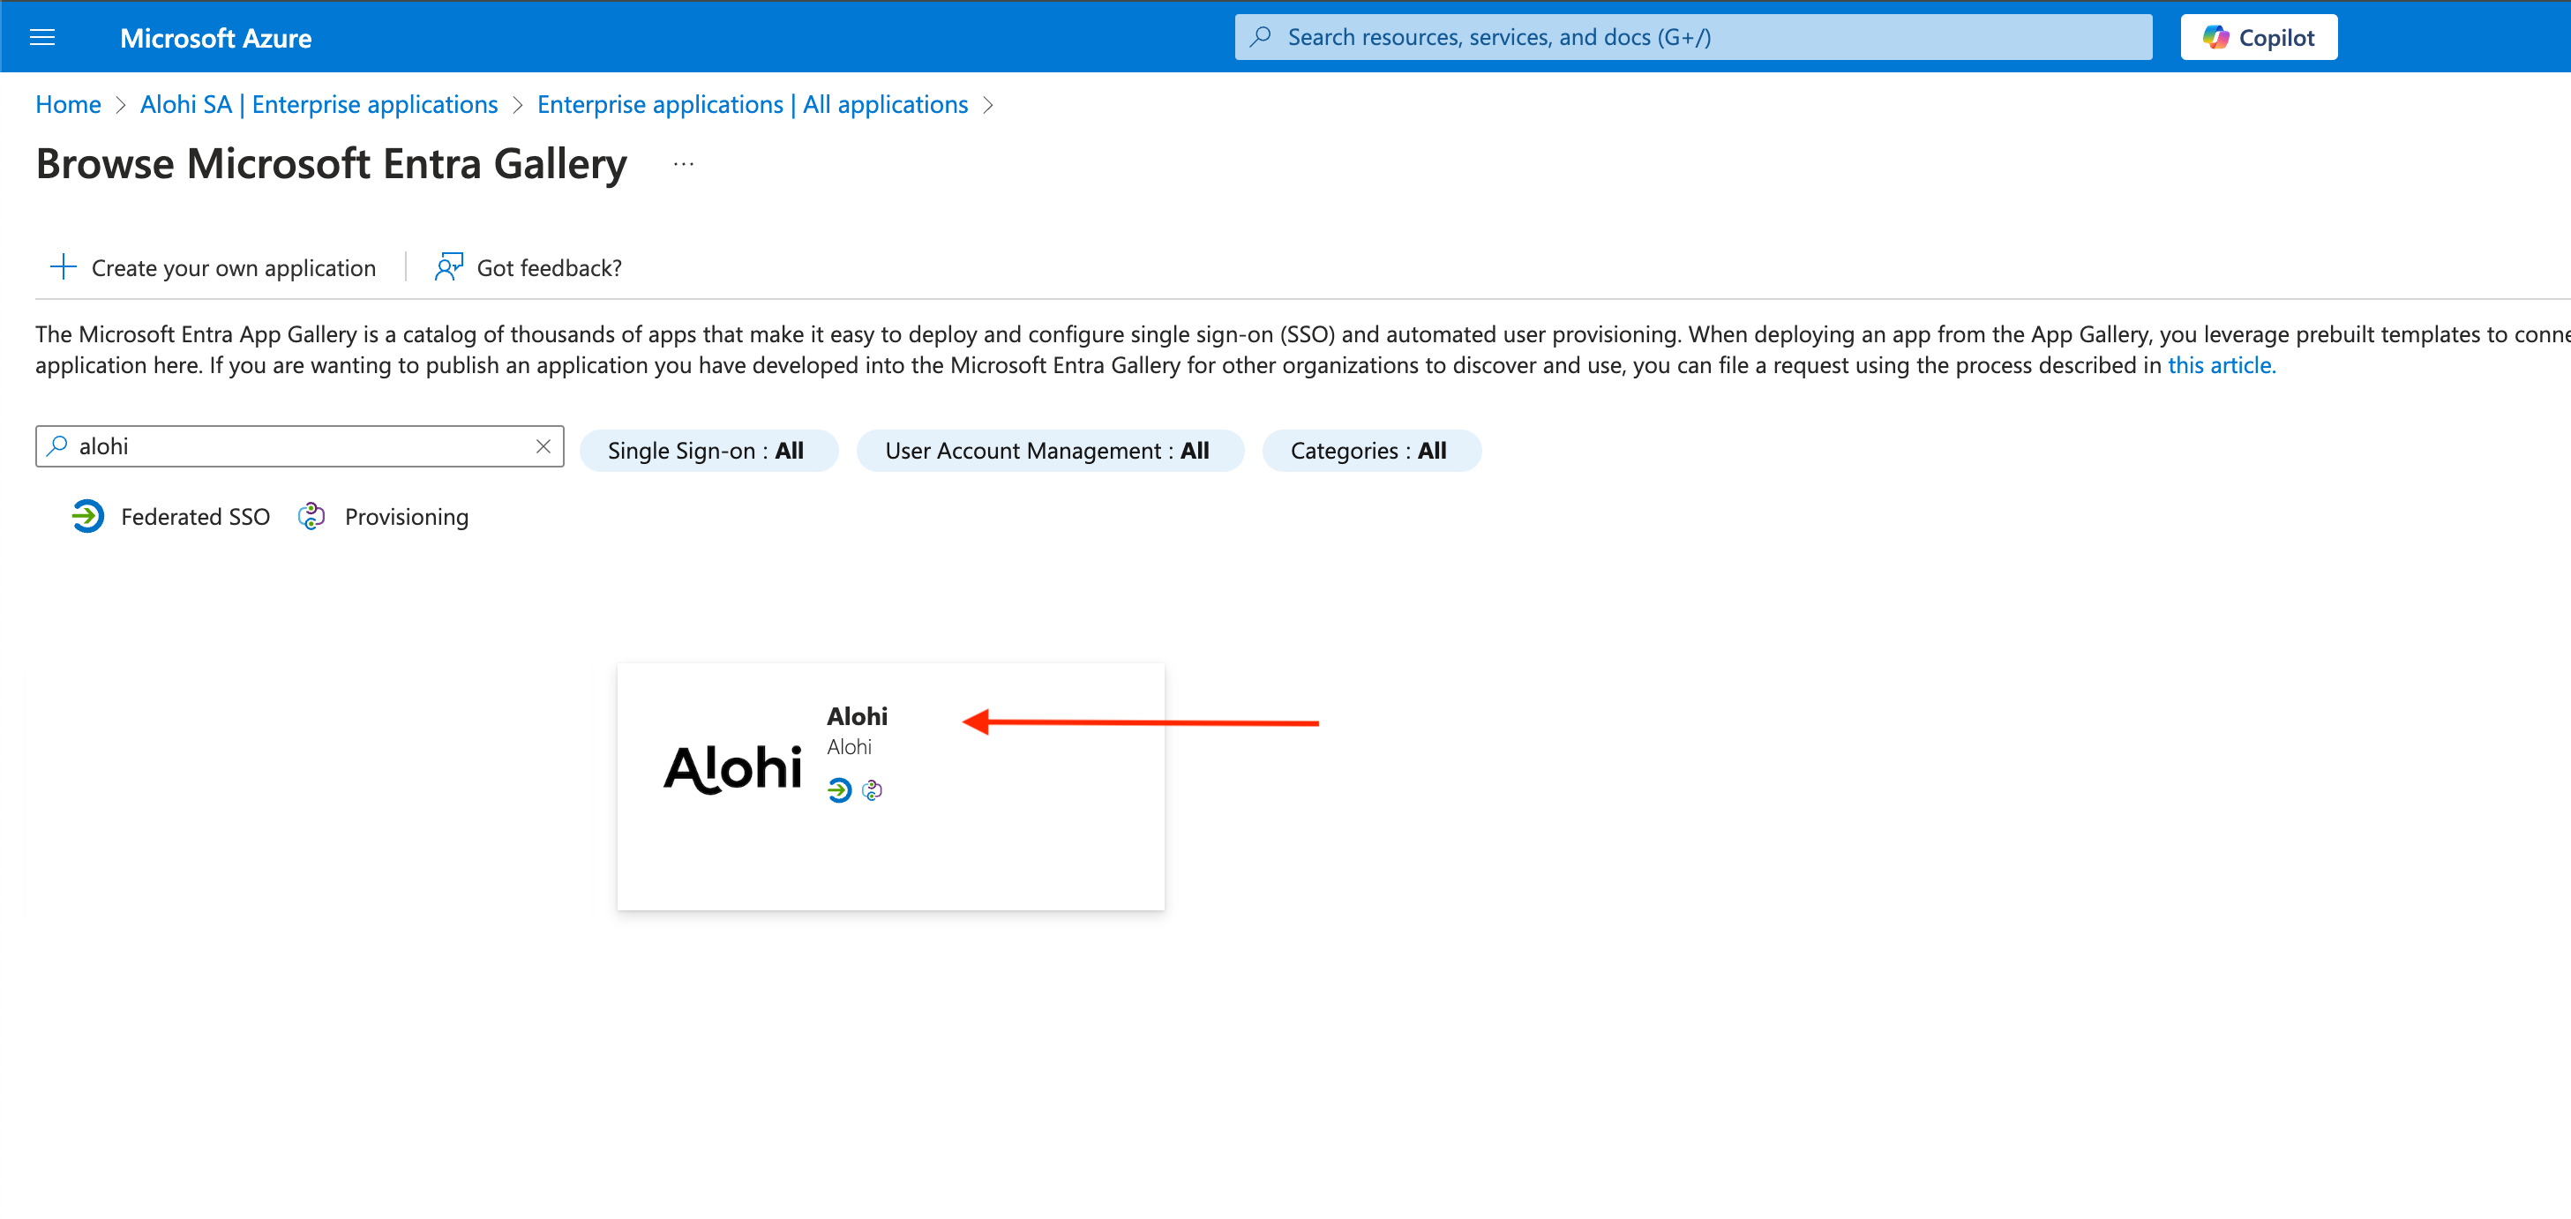Click the Provisioning legend icon
The image size is (2571, 1219).
pyautogui.click(x=311, y=516)
